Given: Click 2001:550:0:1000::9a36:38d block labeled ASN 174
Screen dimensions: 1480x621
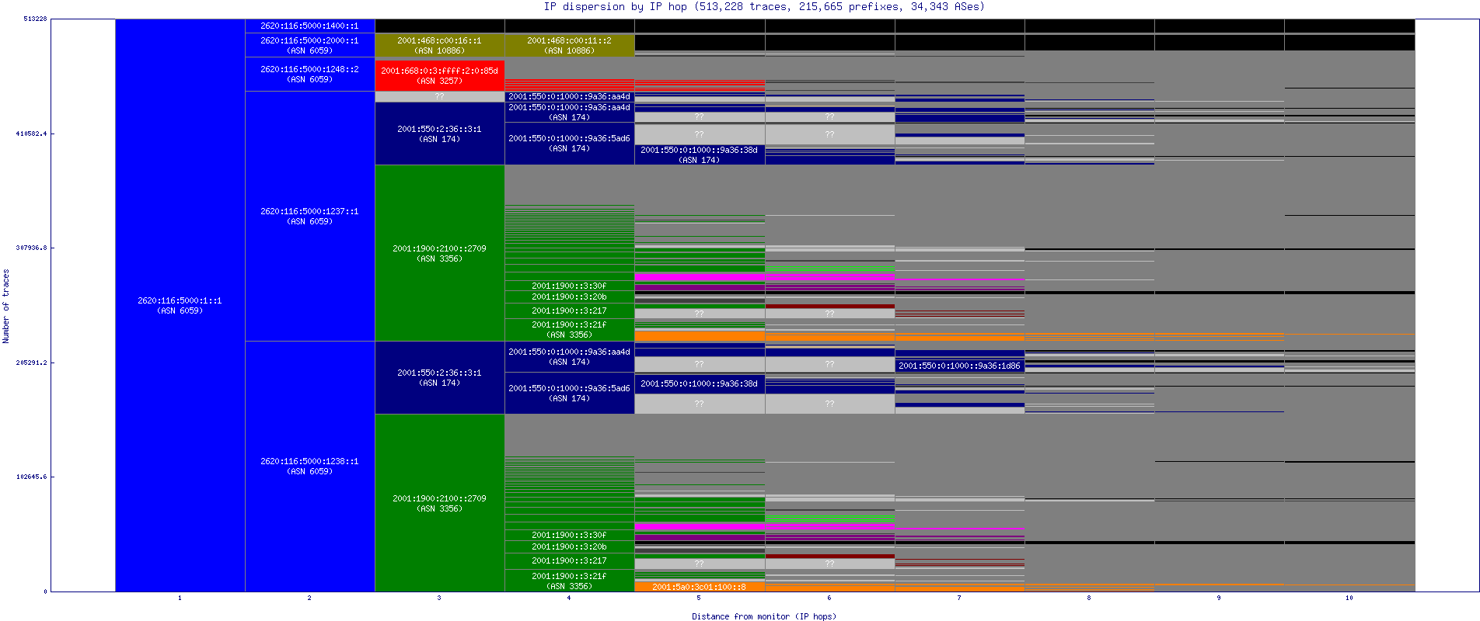Looking at the screenshot, I should tap(700, 154).
